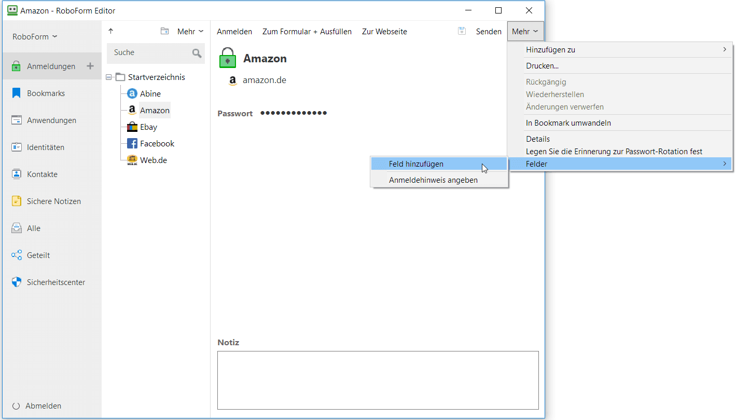Screen dimensions: 736x420
Task: Click the Sichere Notizen sidebar label
Action: pyautogui.click(x=54, y=201)
